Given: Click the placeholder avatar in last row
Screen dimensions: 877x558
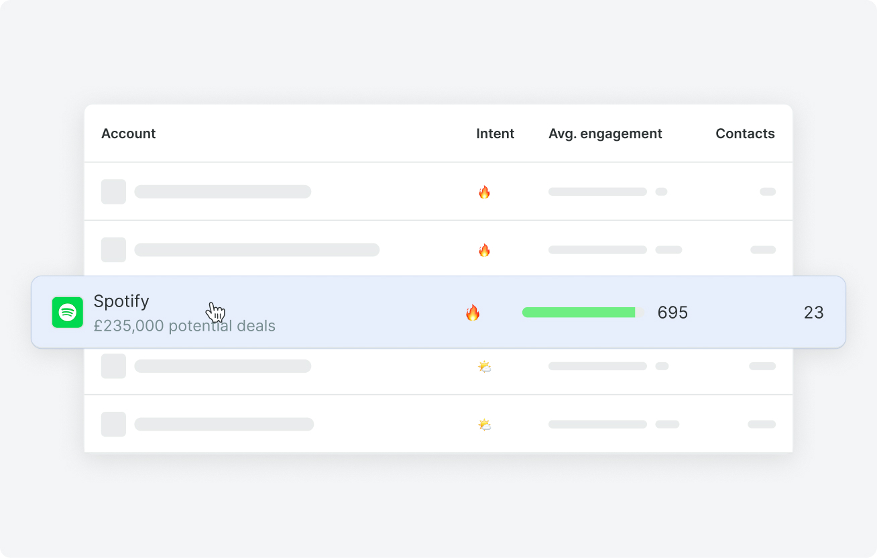Looking at the screenshot, I should (113, 425).
